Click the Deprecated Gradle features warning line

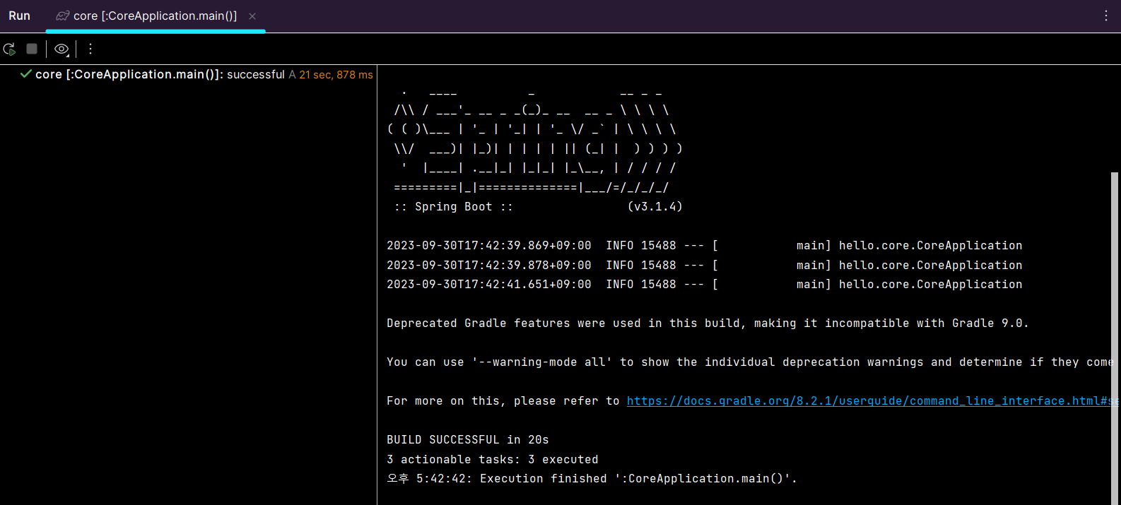[708, 323]
